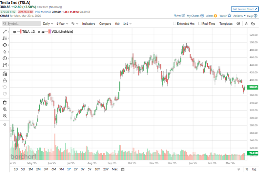Open the Daily interval dropdown
The image size is (259, 173).
click(48, 24)
